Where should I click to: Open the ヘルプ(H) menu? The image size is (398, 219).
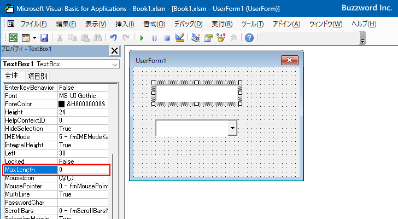364,24
